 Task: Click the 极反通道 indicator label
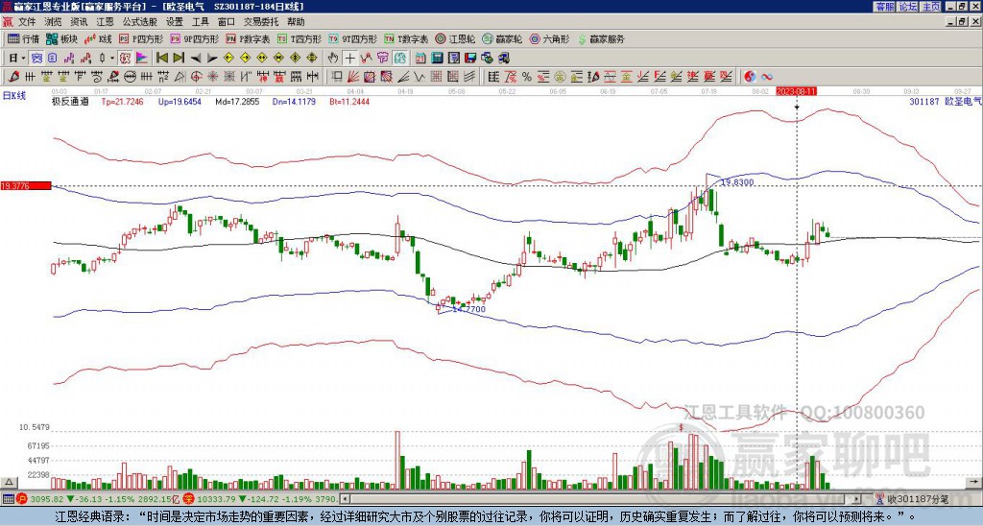[x=70, y=101]
